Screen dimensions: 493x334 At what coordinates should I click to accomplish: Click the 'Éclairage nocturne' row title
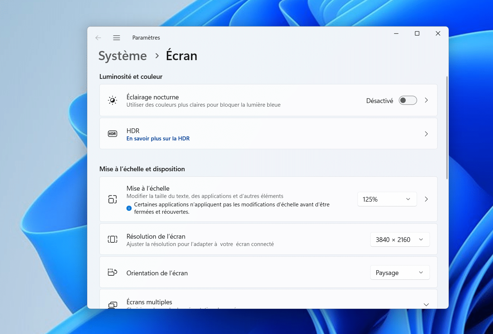tap(152, 97)
